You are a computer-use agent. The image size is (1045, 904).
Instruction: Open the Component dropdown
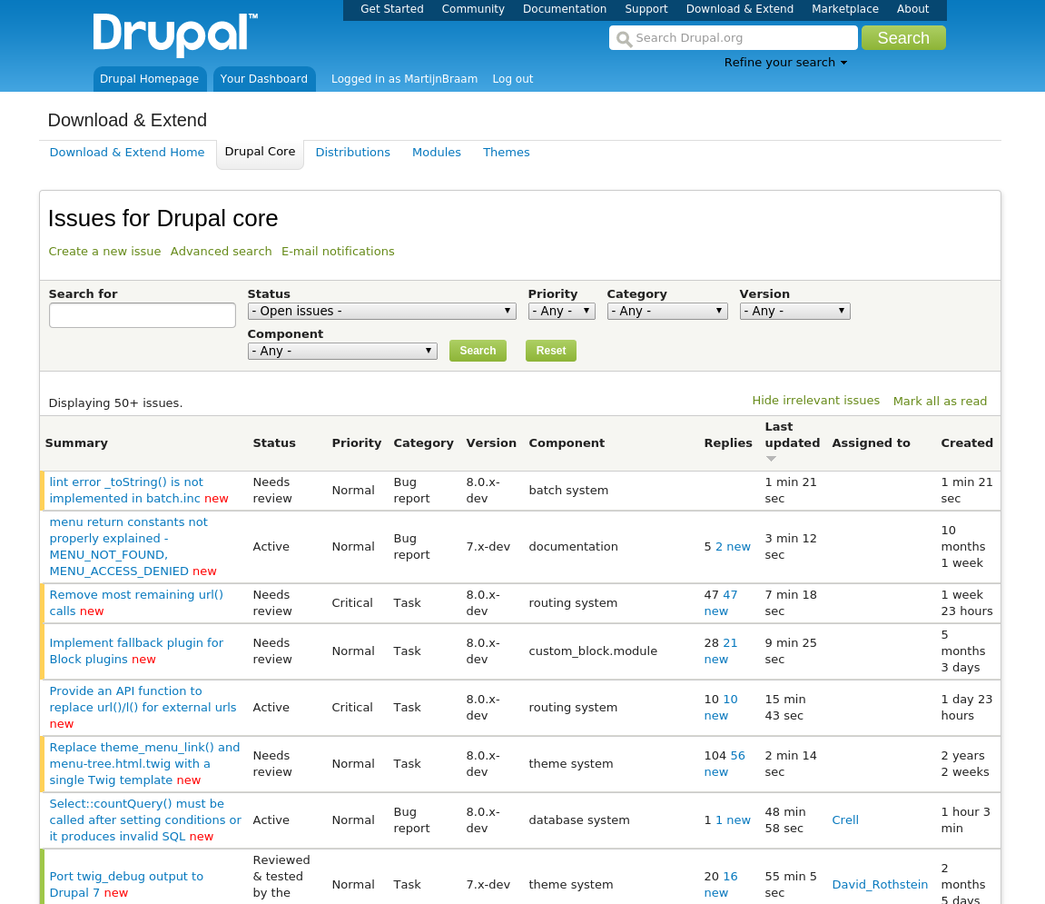[x=342, y=351]
